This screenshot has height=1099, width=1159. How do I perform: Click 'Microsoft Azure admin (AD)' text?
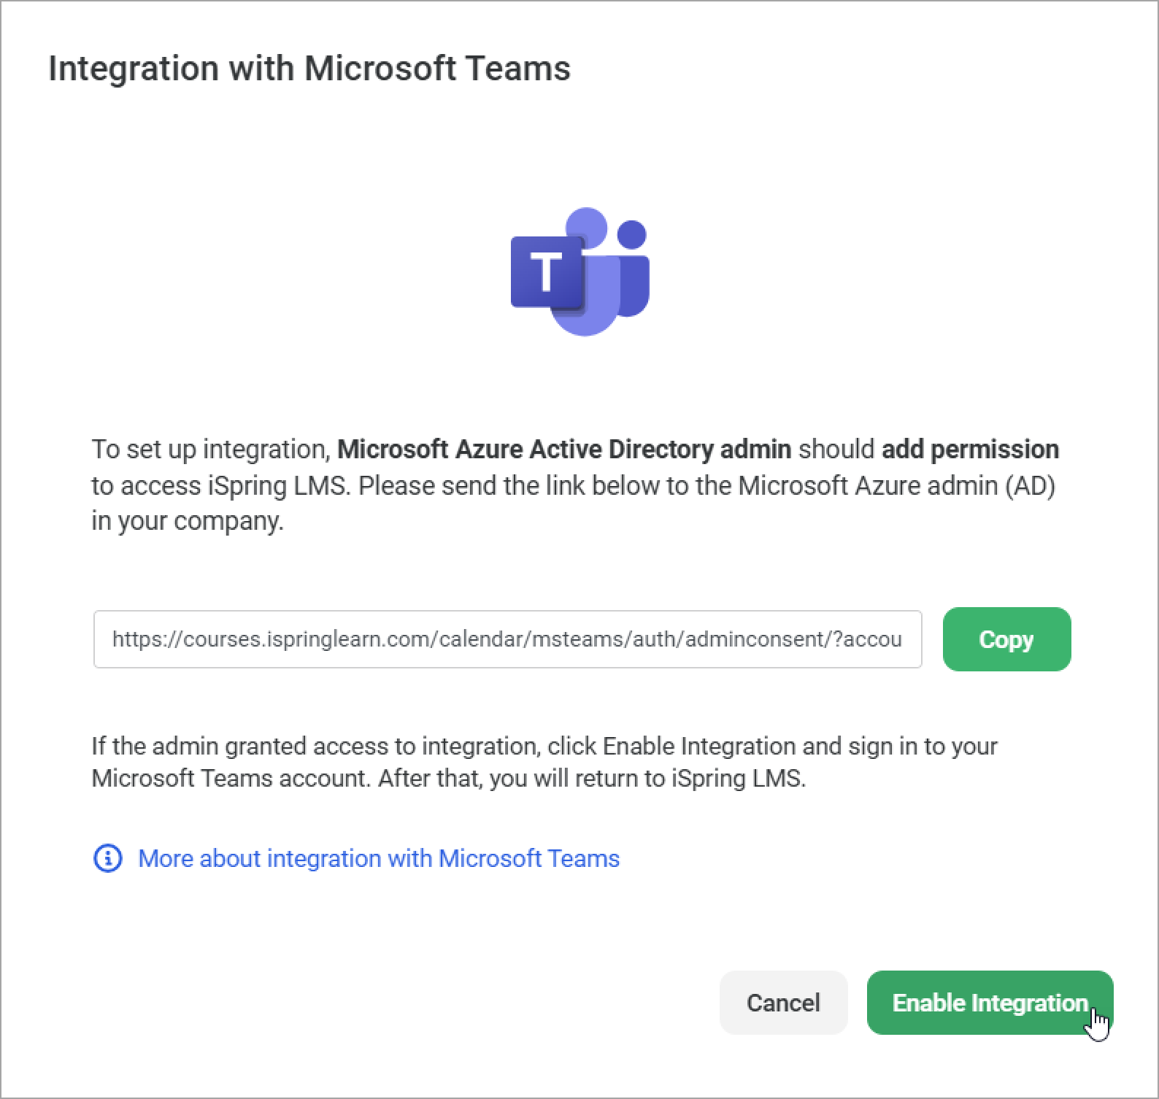click(896, 485)
